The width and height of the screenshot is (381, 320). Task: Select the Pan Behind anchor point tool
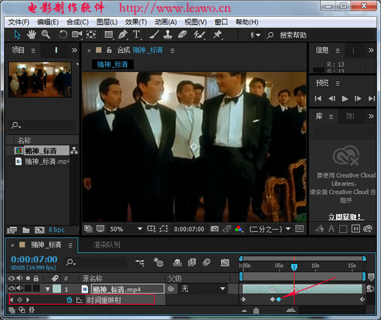point(91,34)
